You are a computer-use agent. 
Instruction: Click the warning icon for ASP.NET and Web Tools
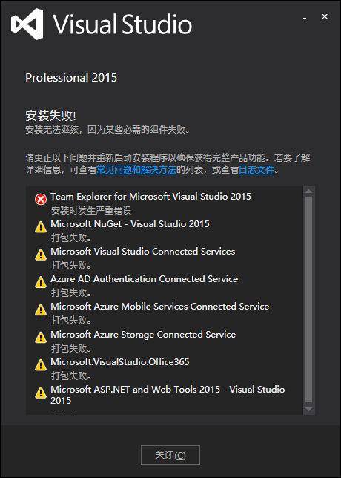pyautogui.click(x=41, y=393)
